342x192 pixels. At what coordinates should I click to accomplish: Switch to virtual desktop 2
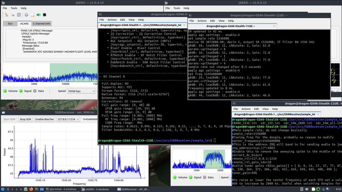(x=12, y=189)
